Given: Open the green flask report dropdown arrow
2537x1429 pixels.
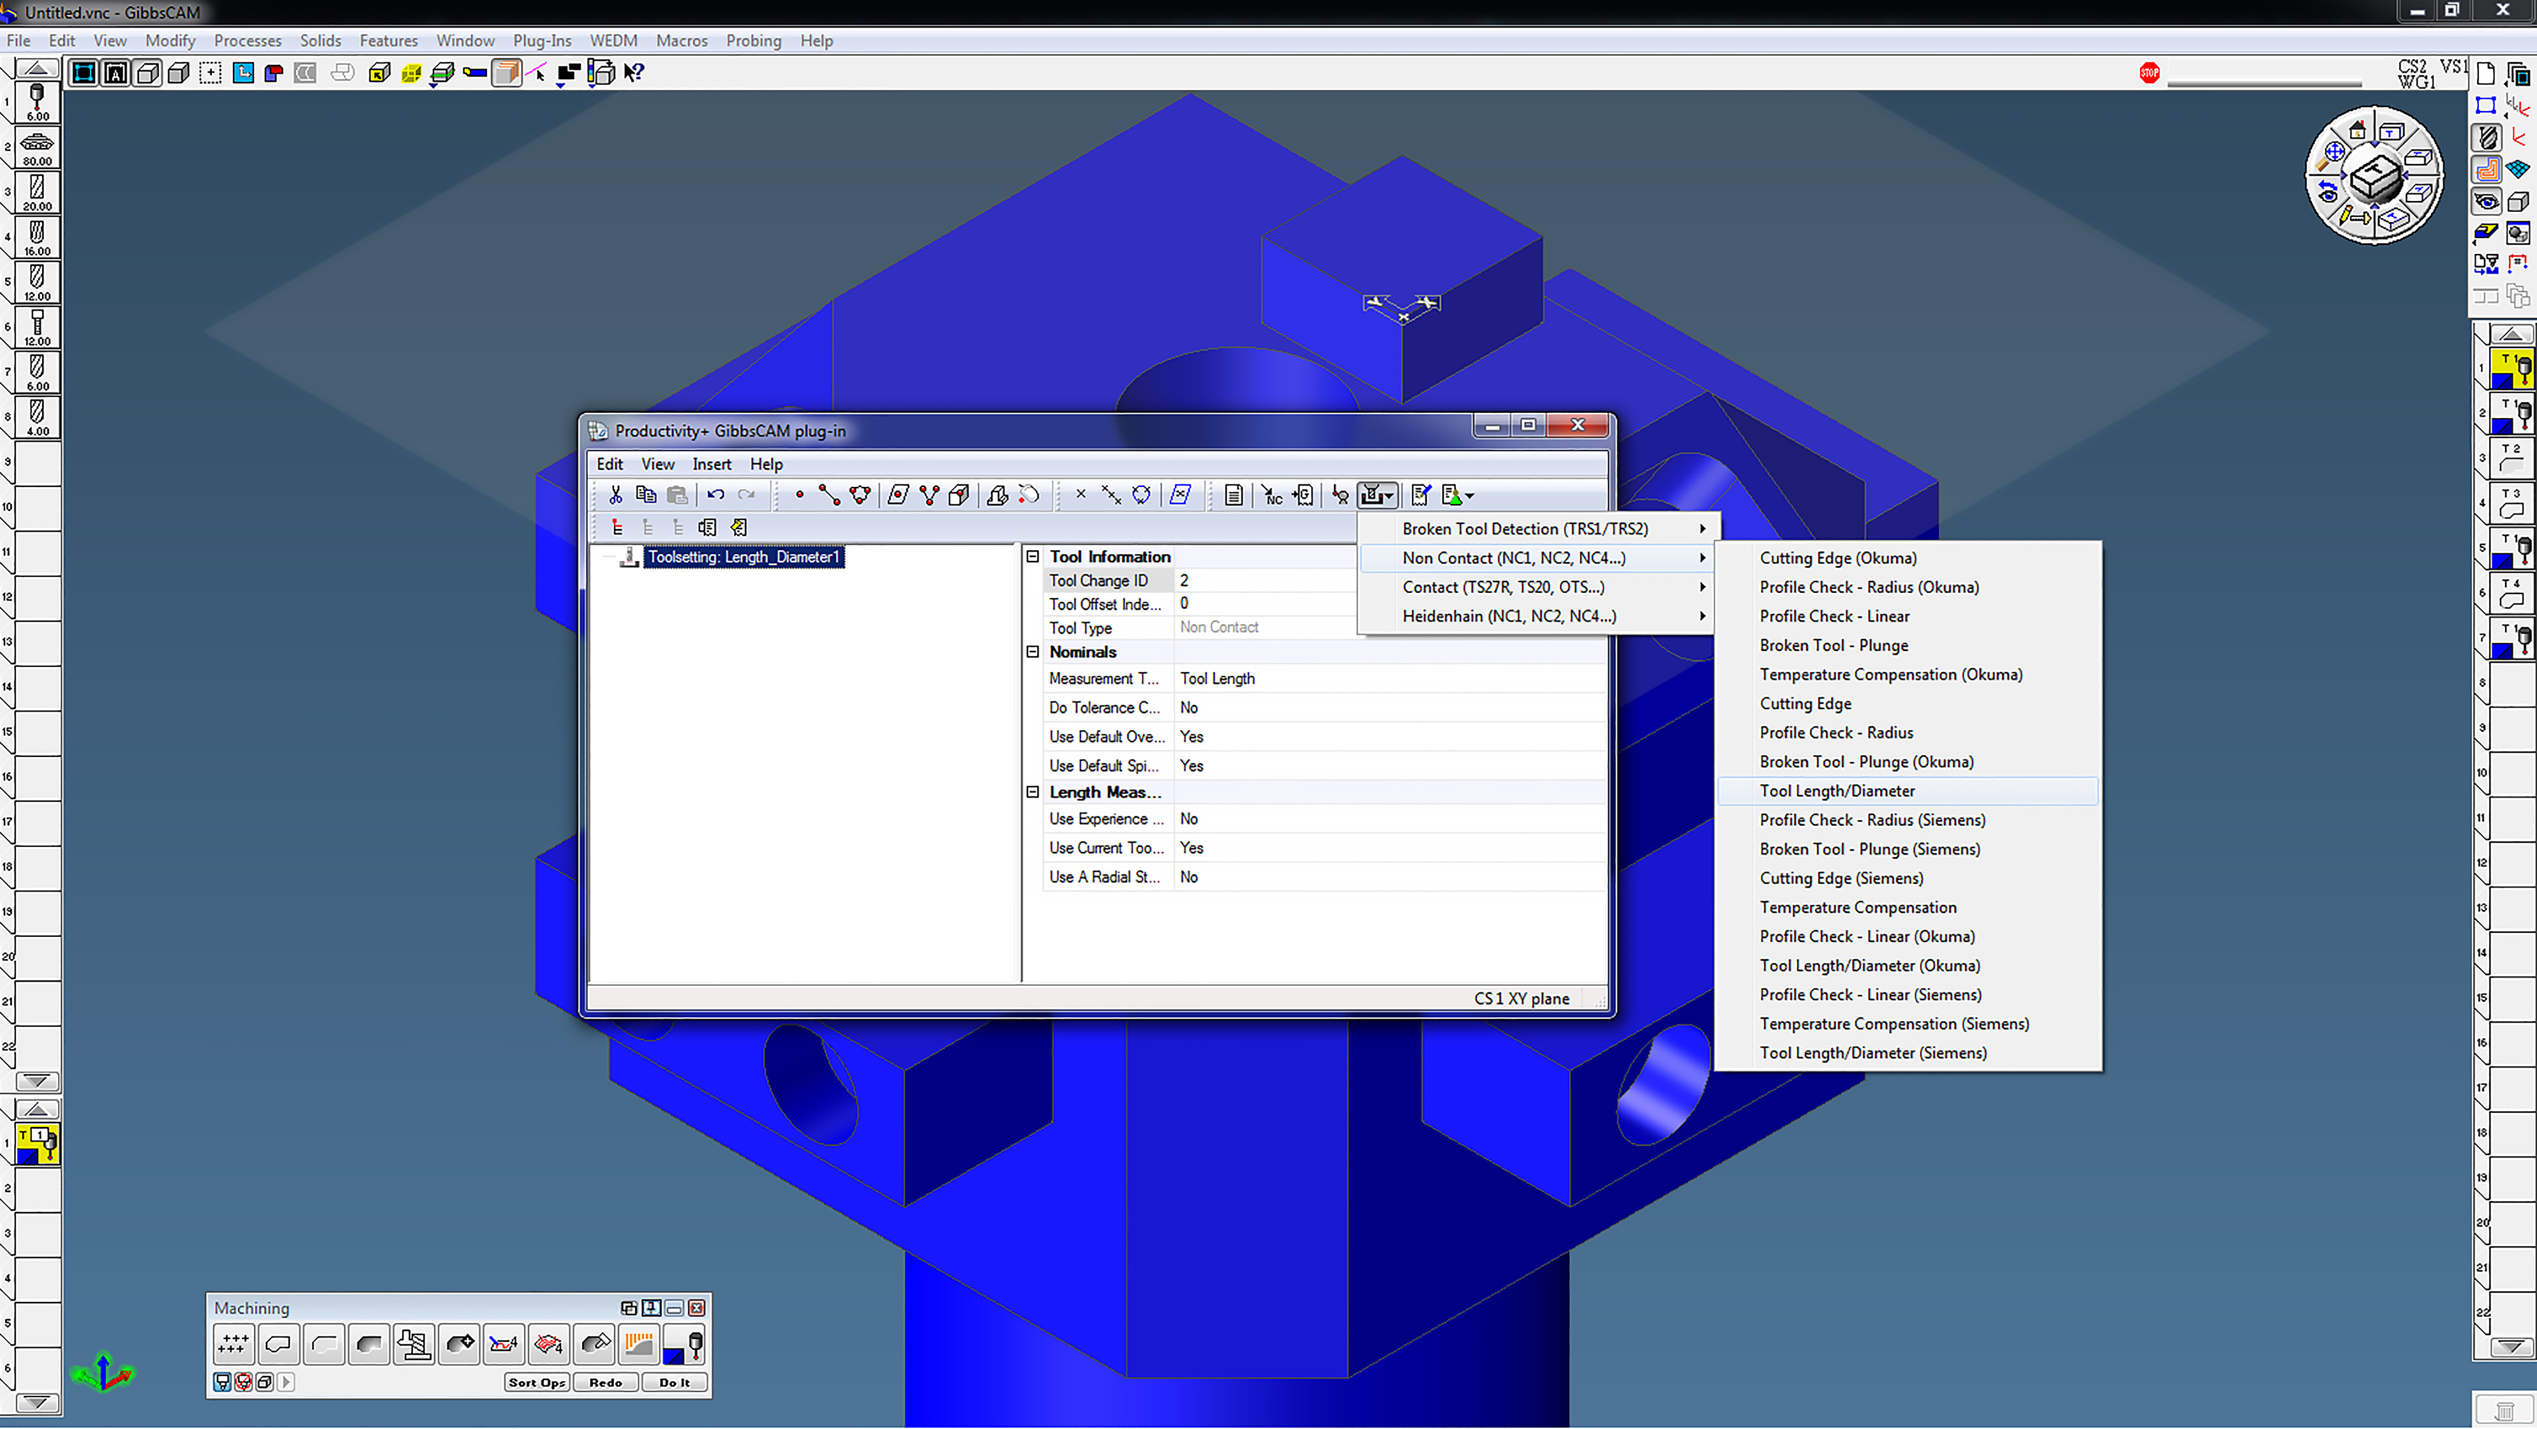Looking at the screenshot, I should tap(1469, 496).
